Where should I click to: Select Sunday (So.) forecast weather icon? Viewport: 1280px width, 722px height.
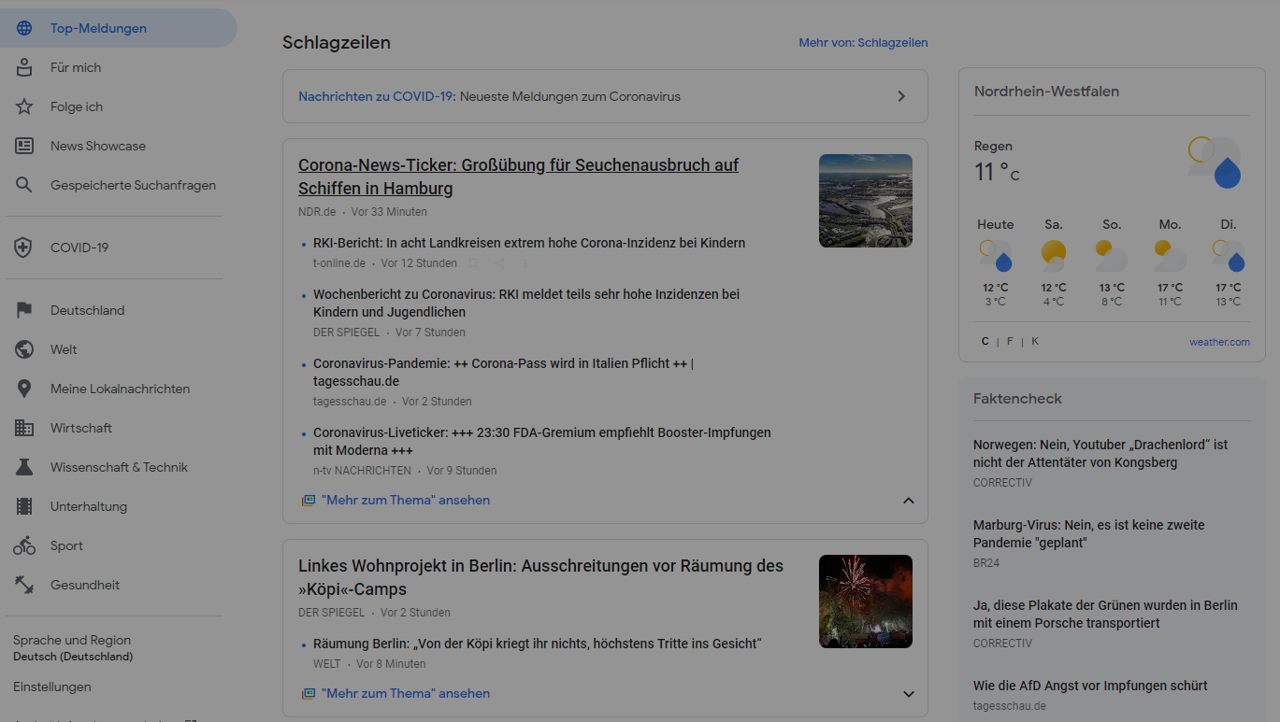[x=1111, y=255]
